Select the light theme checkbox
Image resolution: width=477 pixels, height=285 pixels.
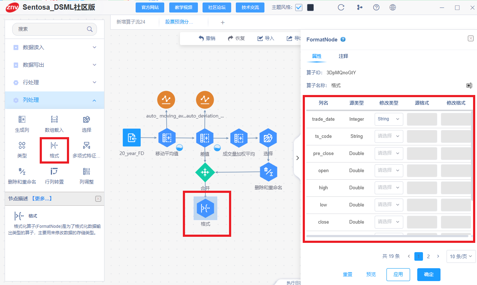[x=299, y=7]
